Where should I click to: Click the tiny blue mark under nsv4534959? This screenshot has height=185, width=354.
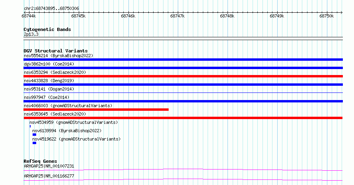[30, 126]
